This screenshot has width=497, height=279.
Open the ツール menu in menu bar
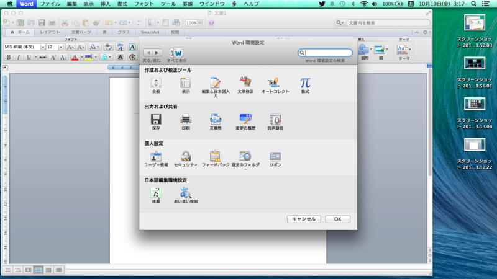click(168, 4)
